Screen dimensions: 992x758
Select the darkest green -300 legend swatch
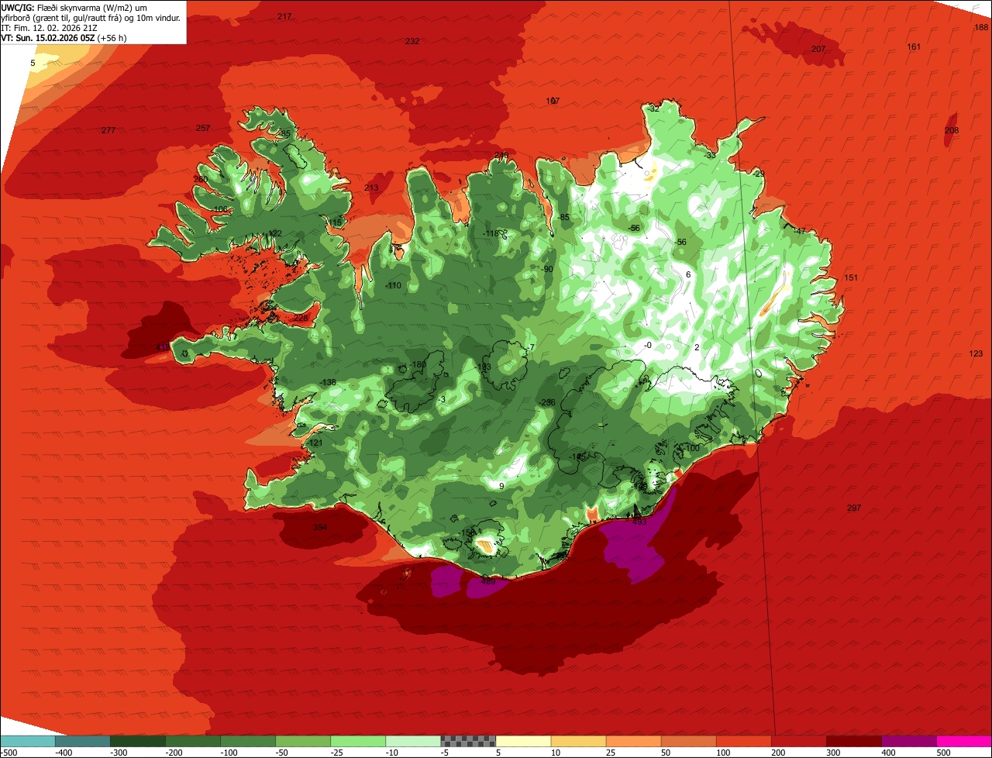point(137,741)
